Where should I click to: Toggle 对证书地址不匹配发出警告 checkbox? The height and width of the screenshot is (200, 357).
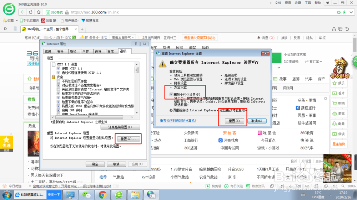(x=59, y=85)
